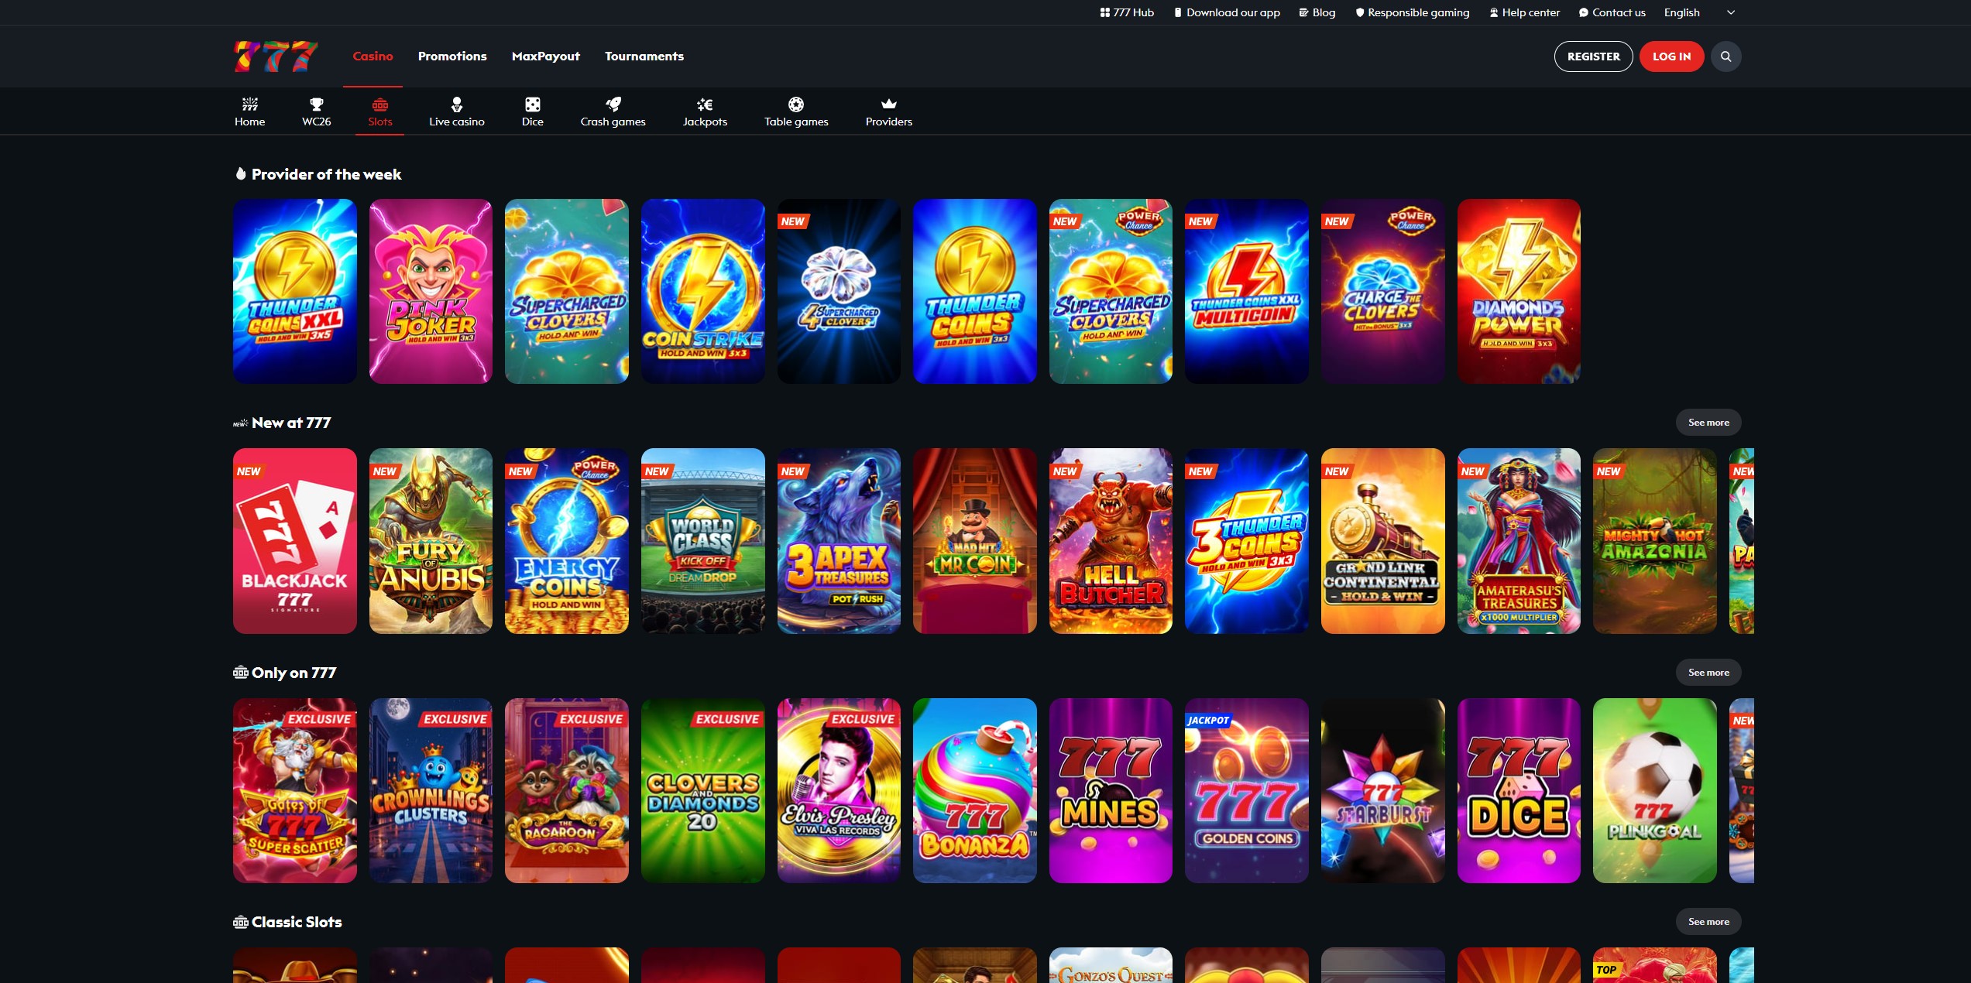This screenshot has height=983, width=1971.
Task: Open the Responsible gaming link
Action: click(x=1412, y=12)
